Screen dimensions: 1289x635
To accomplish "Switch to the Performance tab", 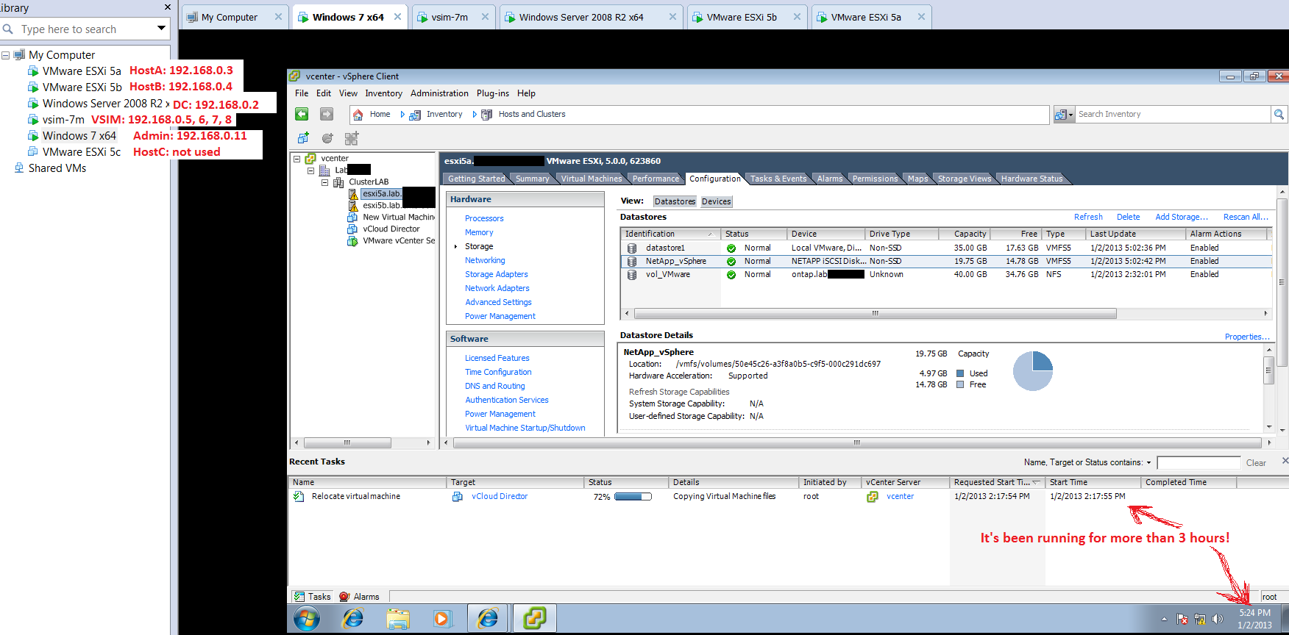I will [x=656, y=179].
